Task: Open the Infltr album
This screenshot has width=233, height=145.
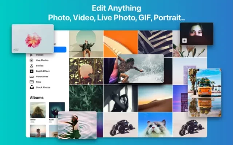Action: tap(38, 110)
